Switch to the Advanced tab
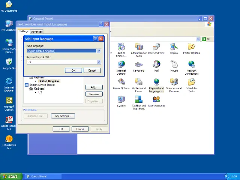Viewport: 240px width, 180px height. [37, 31]
